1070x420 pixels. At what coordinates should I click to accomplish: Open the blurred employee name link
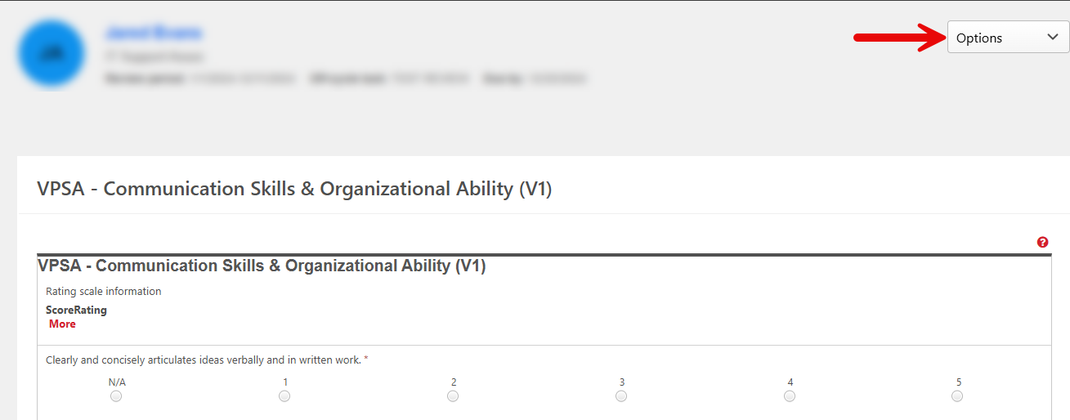153,33
